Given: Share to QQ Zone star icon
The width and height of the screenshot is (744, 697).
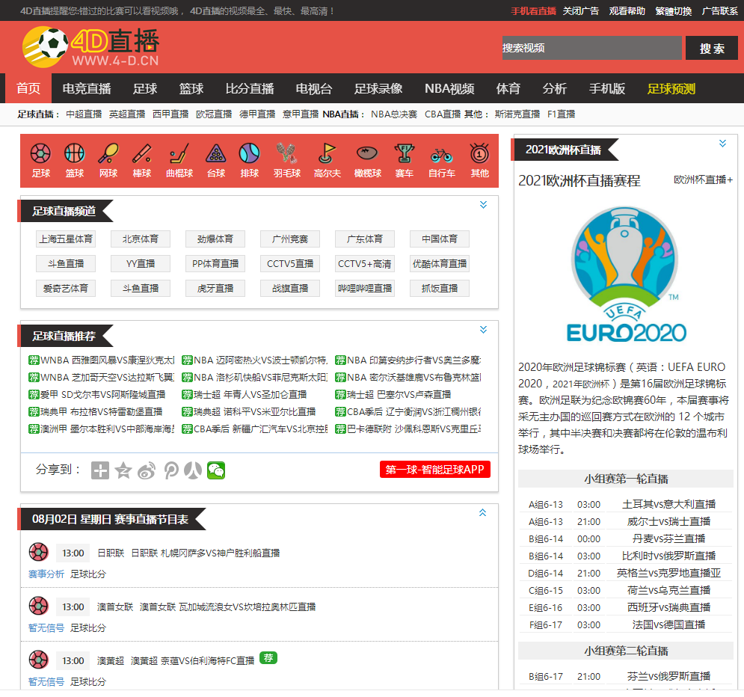Looking at the screenshot, I should (x=123, y=470).
